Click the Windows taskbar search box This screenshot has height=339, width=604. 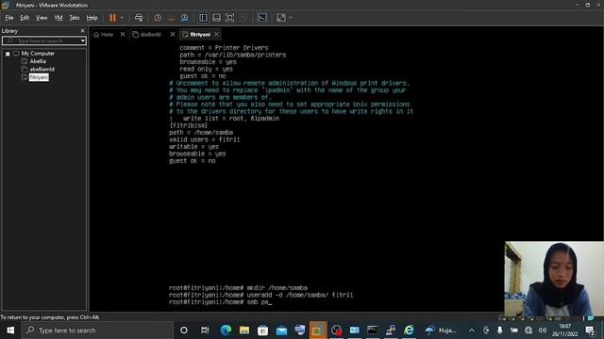pyautogui.click(x=97, y=331)
